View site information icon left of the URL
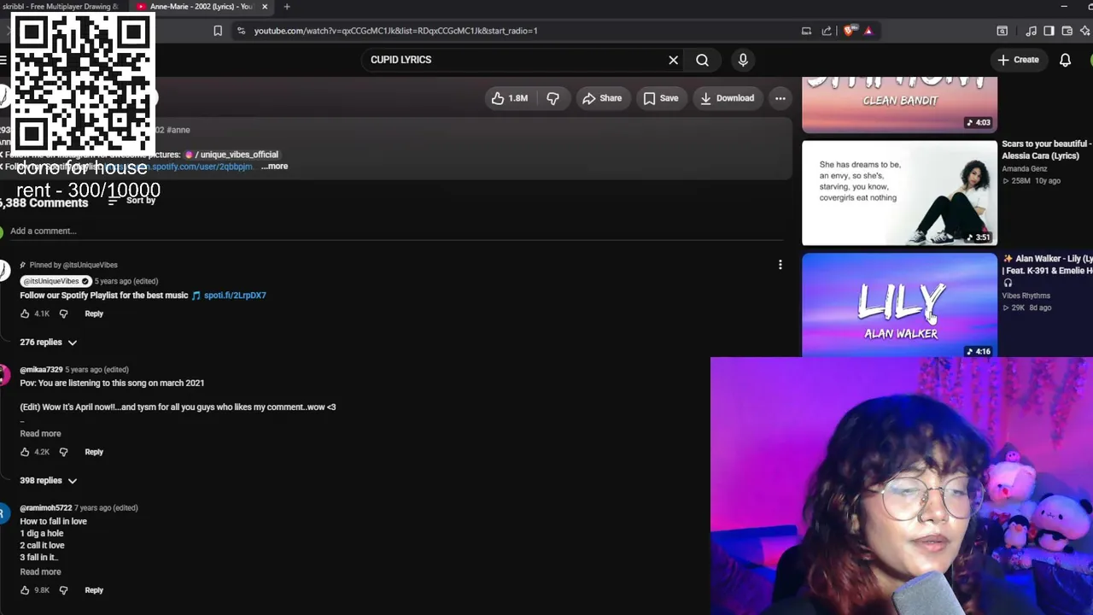 [x=241, y=31]
